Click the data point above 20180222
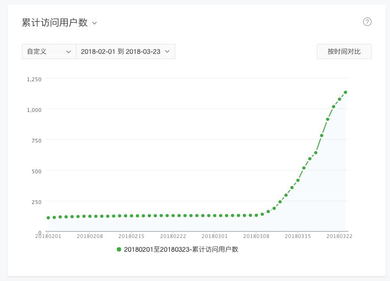Viewport: 390px width, 281px height. pos(173,215)
